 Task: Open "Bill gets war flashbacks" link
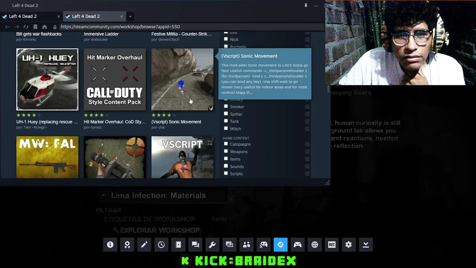pyautogui.click(x=39, y=34)
